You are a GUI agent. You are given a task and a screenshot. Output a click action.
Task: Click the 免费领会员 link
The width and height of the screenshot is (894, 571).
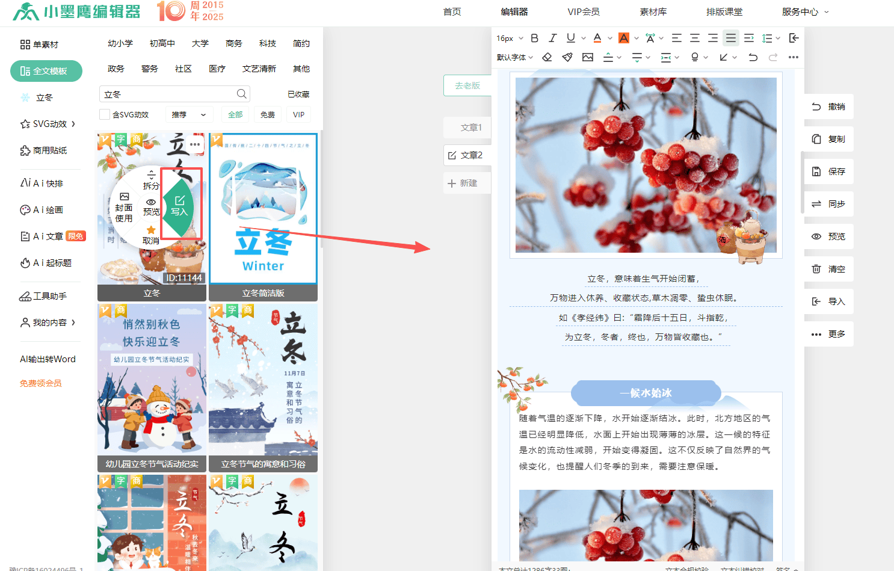40,383
